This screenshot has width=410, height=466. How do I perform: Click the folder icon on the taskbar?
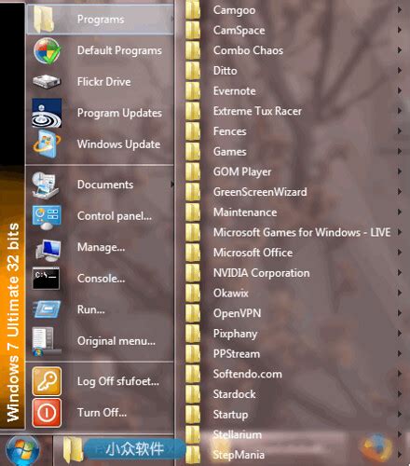pos(73,449)
